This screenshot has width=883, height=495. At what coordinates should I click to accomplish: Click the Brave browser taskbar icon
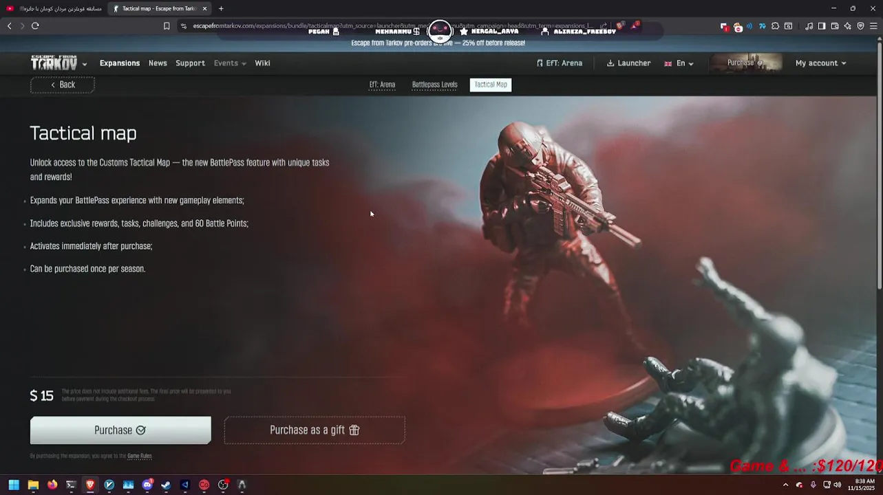pos(90,485)
